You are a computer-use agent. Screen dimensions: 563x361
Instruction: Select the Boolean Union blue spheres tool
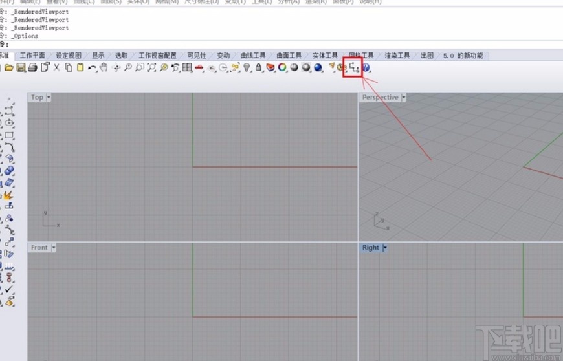[x=9, y=170]
